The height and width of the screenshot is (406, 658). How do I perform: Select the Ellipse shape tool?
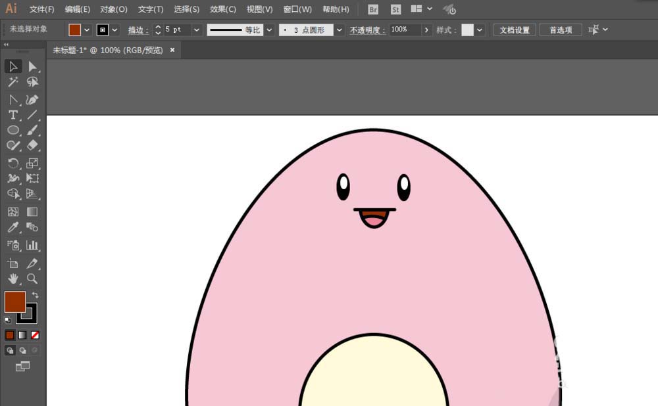(x=13, y=130)
